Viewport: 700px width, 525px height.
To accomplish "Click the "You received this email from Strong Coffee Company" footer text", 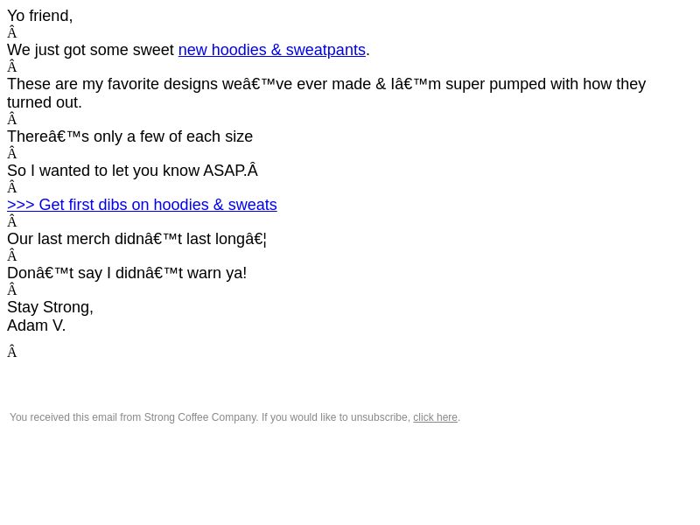I will [x=134, y=417].
